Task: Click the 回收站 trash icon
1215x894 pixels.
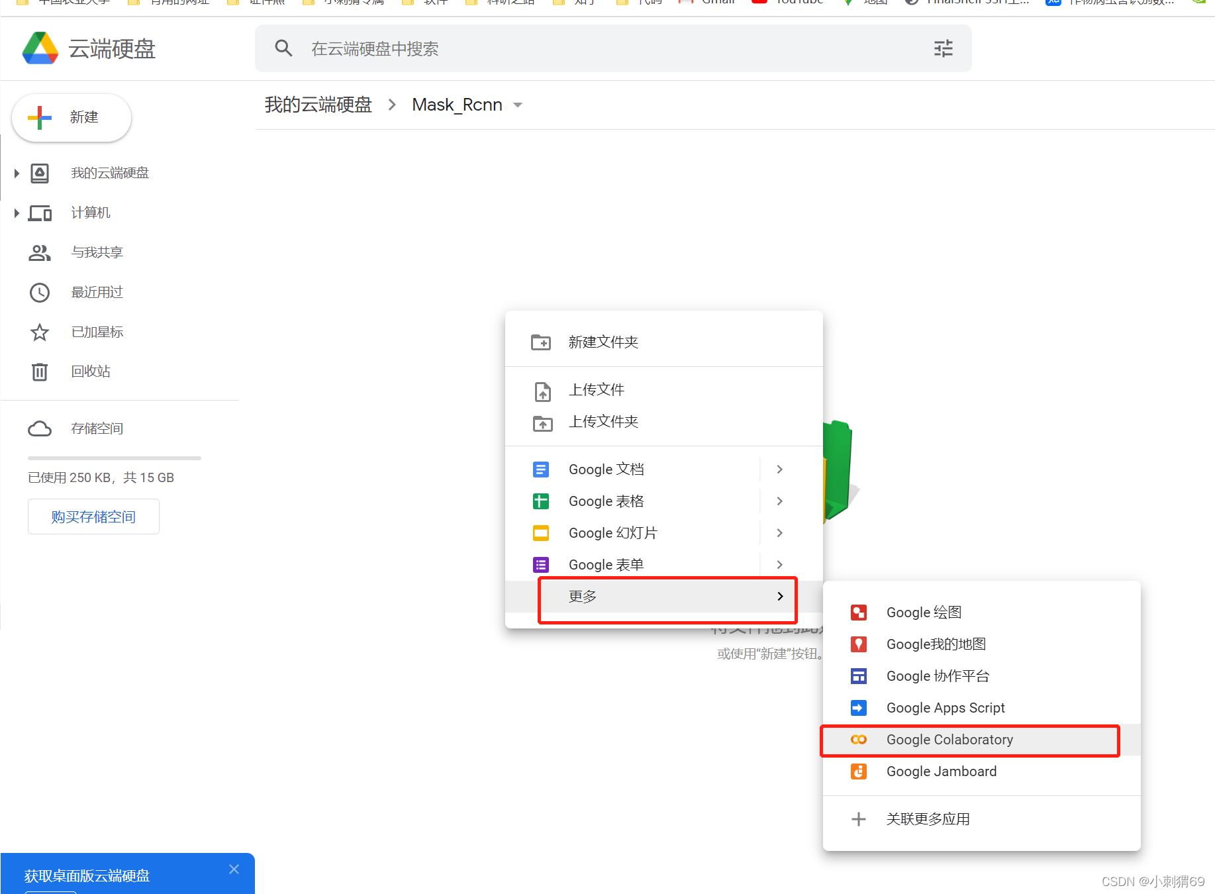Action: tap(40, 372)
